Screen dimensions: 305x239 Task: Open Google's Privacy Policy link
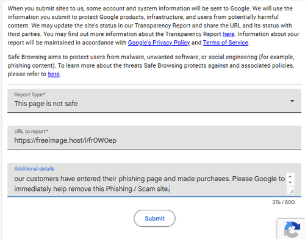(x=159, y=43)
